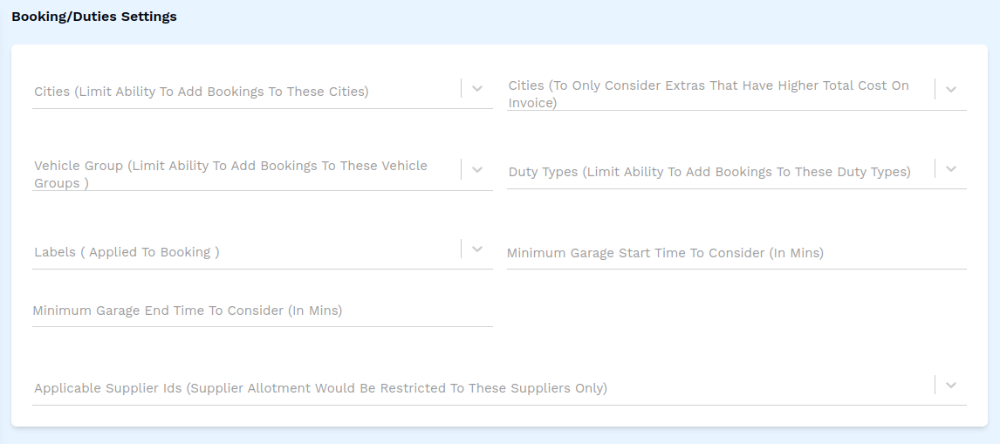Image resolution: width=1000 pixels, height=444 pixels.
Task: Select the Vehicle Group limit bookings field
Action: [244, 174]
